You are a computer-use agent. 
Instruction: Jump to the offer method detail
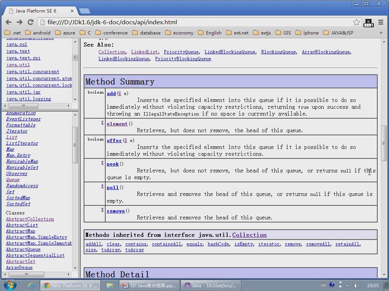point(114,141)
